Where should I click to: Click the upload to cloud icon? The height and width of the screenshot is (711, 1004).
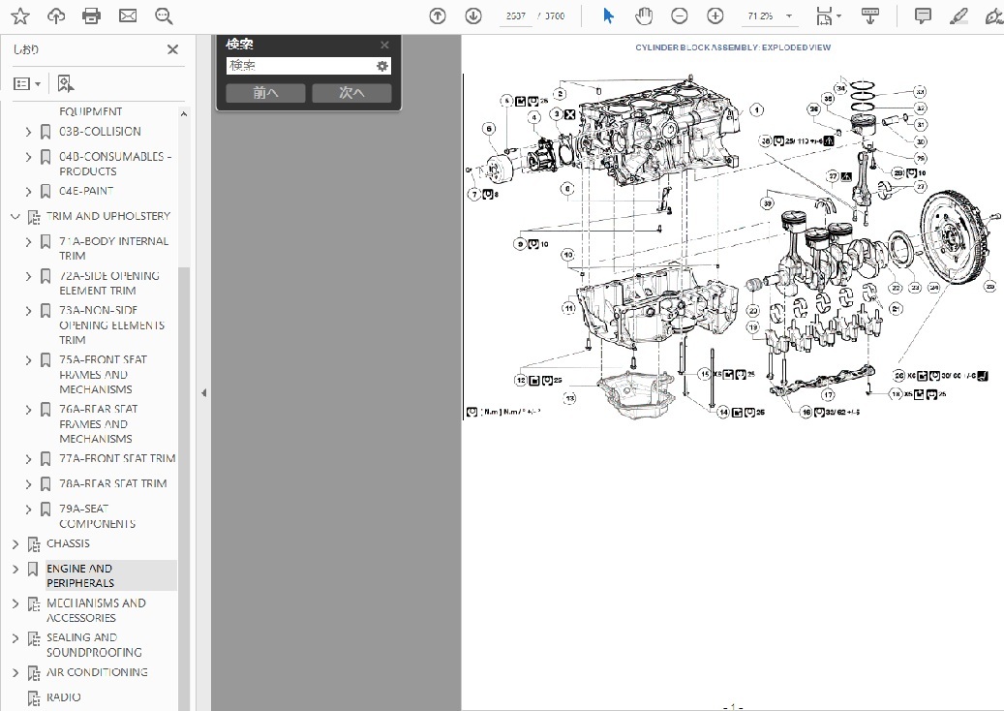point(56,16)
